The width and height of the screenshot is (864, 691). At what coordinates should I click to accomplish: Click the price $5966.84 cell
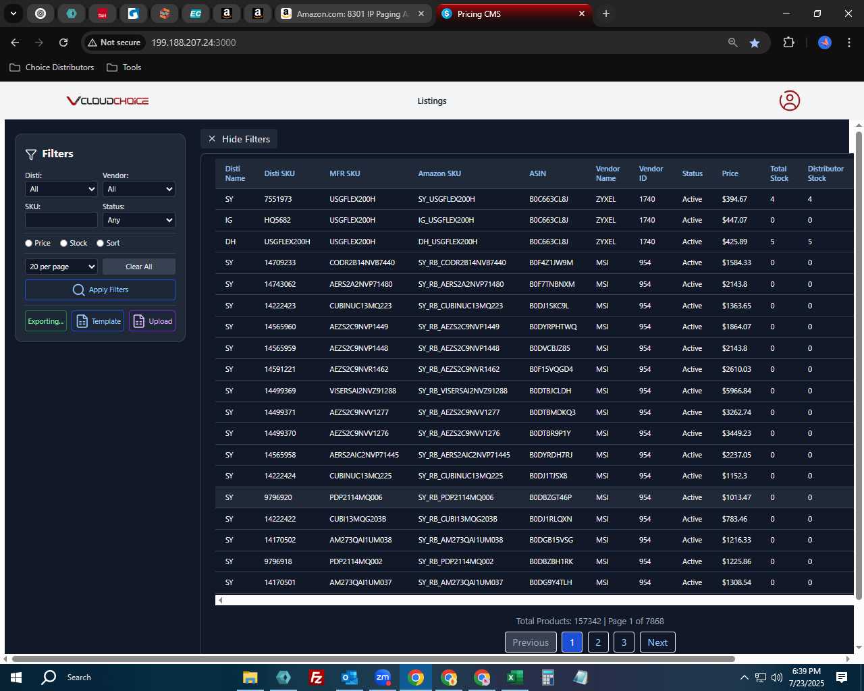[736, 391]
